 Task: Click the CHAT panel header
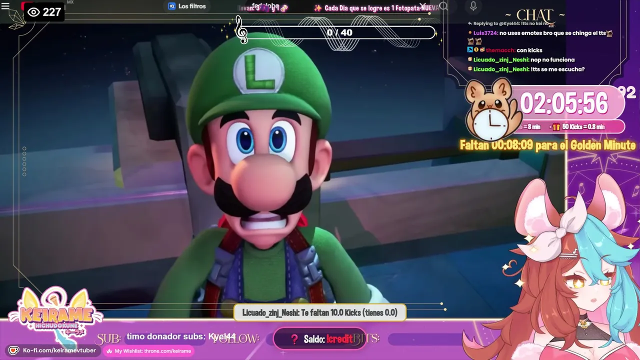(x=534, y=15)
